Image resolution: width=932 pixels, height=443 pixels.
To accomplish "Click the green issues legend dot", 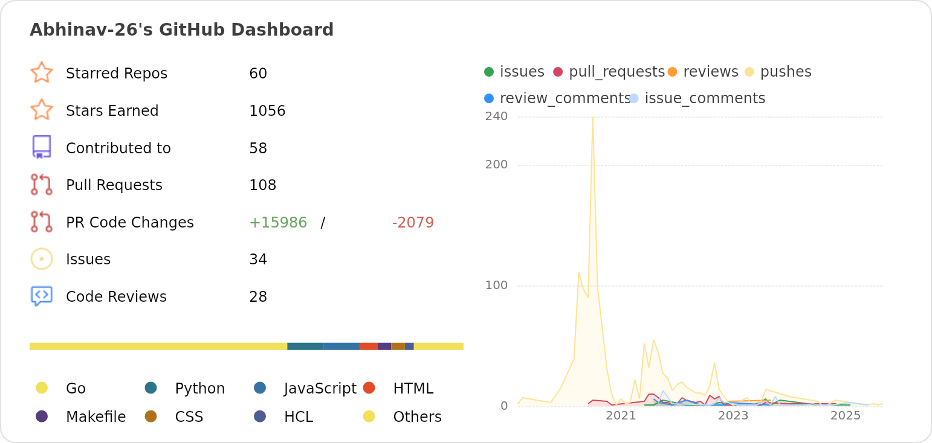I will point(488,71).
